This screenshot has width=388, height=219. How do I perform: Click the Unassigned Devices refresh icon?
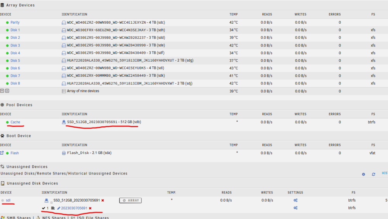coord(373,174)
